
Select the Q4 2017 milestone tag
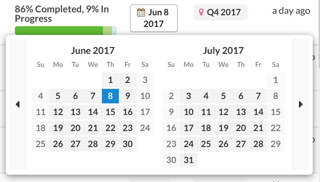(x=221, y=12)
